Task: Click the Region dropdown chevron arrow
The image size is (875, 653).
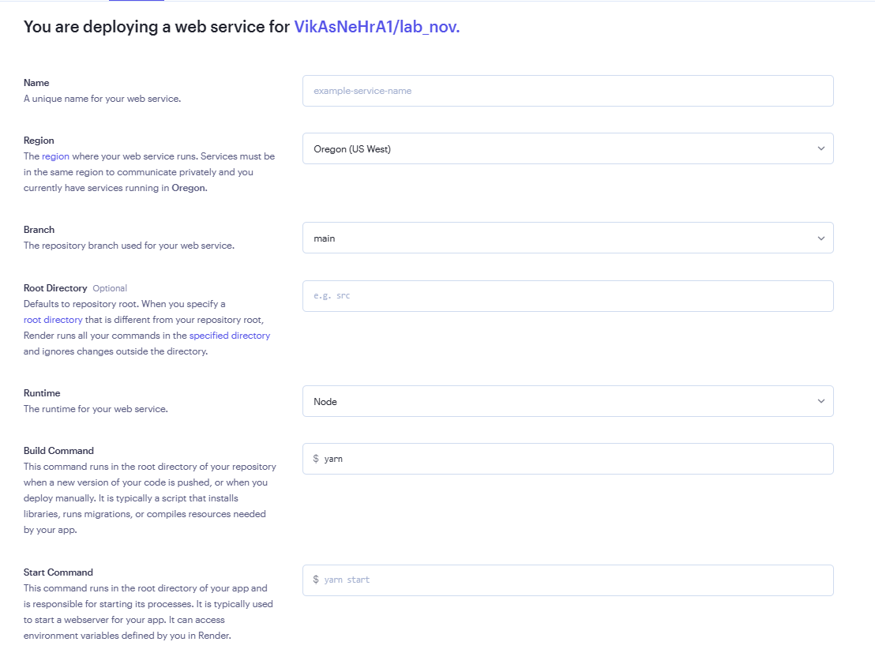Action: (x=820, y=148)
